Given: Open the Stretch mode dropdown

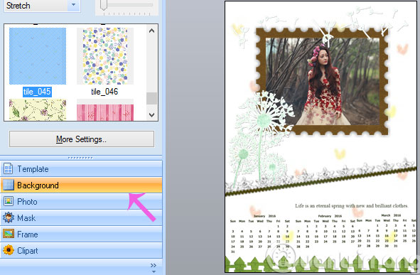Looking at the screenshot, I should (x=73, y=5).
